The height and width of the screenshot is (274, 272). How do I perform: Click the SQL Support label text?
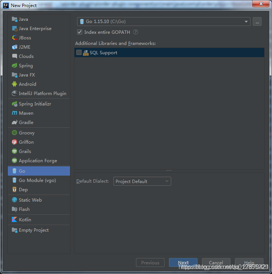coord(103,53)
